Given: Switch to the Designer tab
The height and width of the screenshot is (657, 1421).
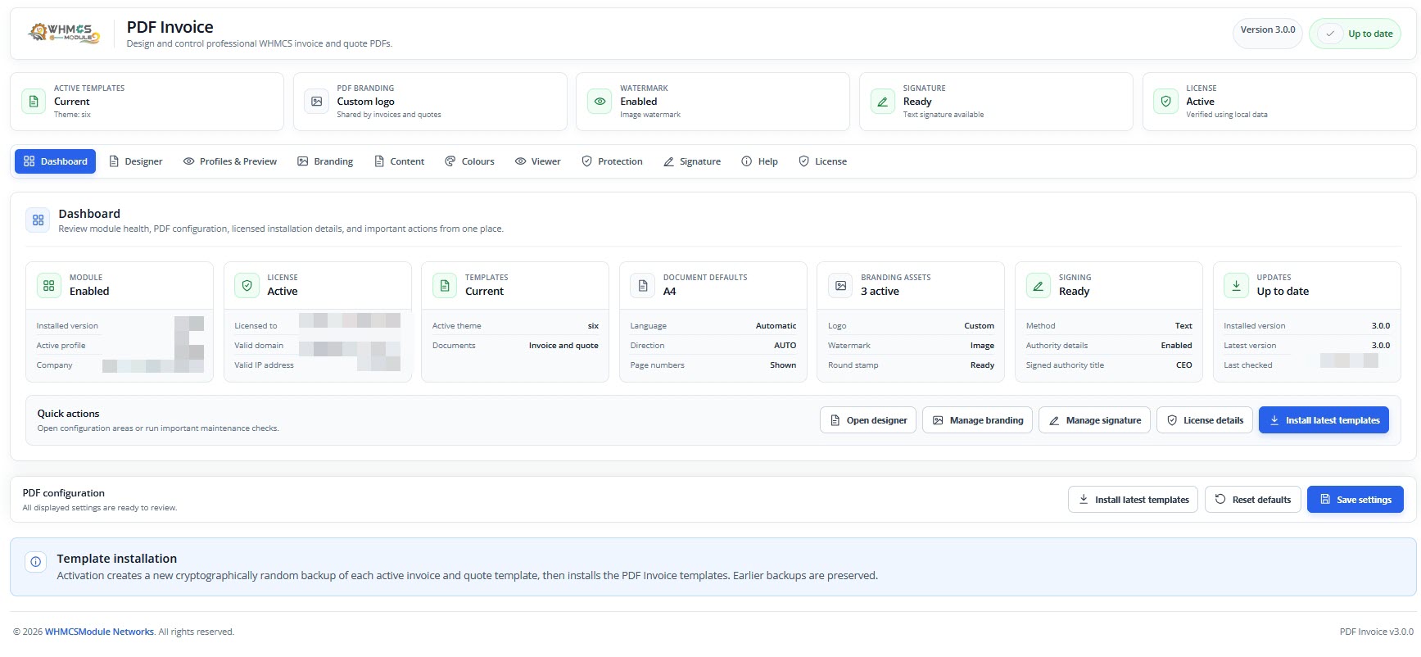Looking at the screenshot, I should pyautogui.click(x=136, y=161).
